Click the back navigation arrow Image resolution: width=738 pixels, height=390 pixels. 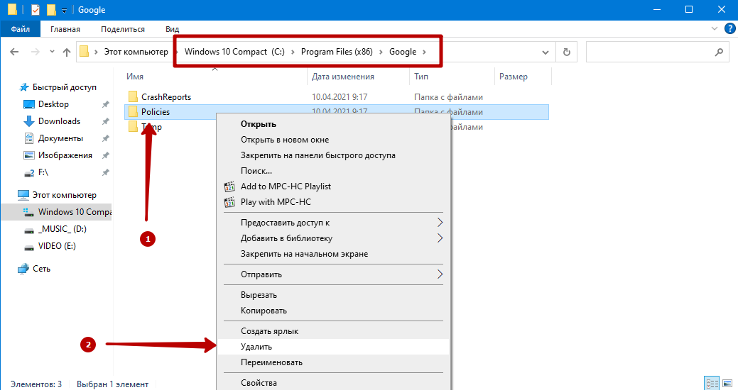click(x=15, y=52)
